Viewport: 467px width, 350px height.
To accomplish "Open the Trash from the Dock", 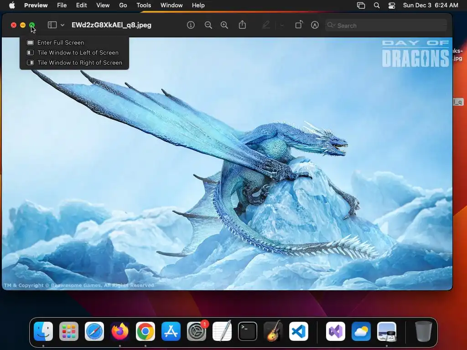I will (x=424, y=331).
